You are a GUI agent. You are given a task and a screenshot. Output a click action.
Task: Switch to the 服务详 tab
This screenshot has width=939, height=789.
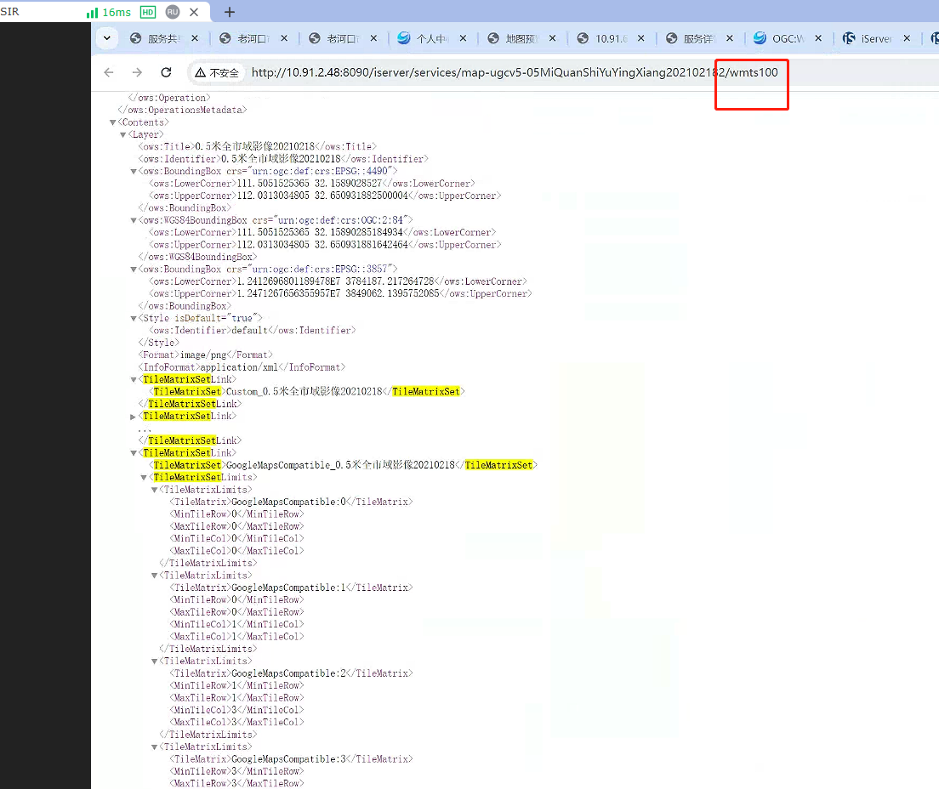pos(698,38)
